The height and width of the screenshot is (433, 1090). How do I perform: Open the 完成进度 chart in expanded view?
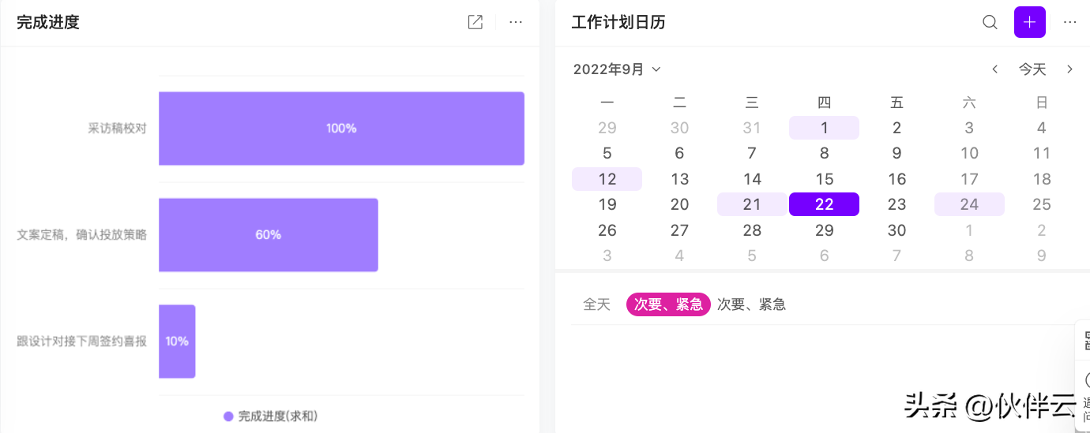pyautogui.click(x=475, y=22)
